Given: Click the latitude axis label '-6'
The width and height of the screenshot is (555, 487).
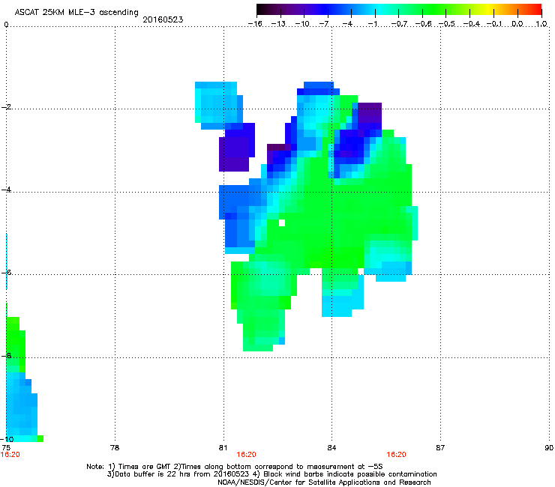Looking at the screenshot, I should coord(6,272).
